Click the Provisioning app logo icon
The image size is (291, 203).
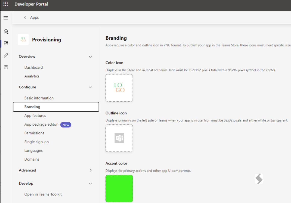[x=23, y=39]
